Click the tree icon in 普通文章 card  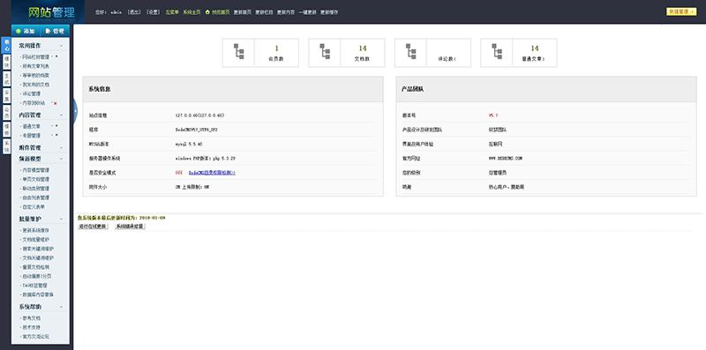pos(497,51)
